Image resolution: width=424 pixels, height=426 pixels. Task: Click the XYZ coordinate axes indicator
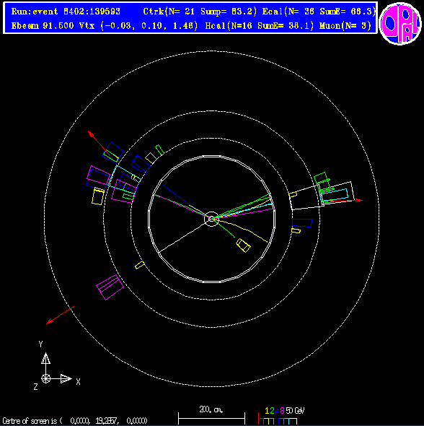pyautogui.click(x=58, y=365)
